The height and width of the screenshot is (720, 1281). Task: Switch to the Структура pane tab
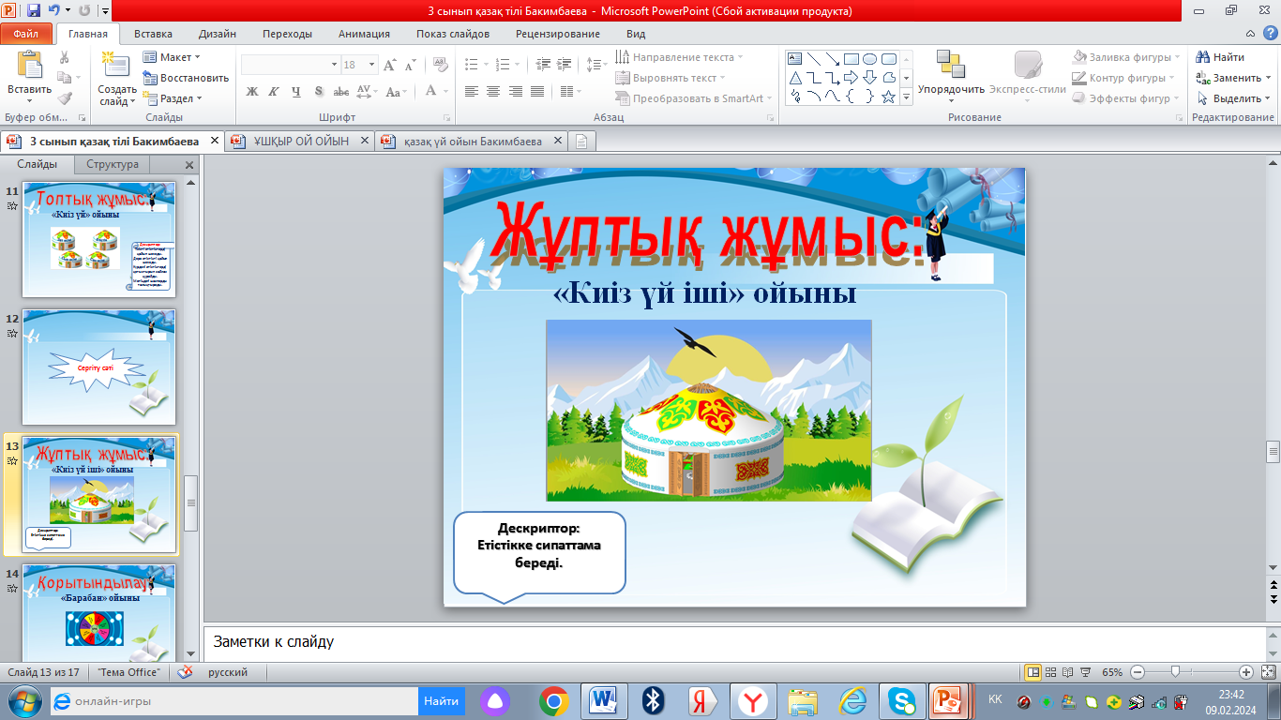113,165
